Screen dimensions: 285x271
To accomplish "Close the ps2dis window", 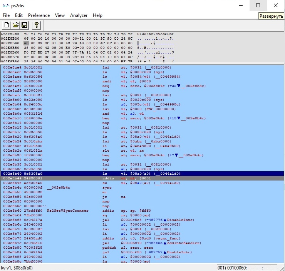I will pyautogui.click(x=275, y=5).
